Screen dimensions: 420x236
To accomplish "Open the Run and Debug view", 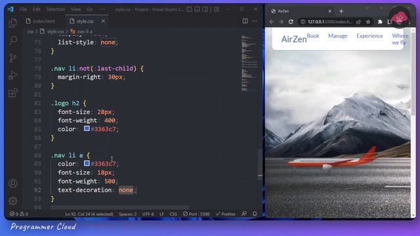I will click(12, 75).
